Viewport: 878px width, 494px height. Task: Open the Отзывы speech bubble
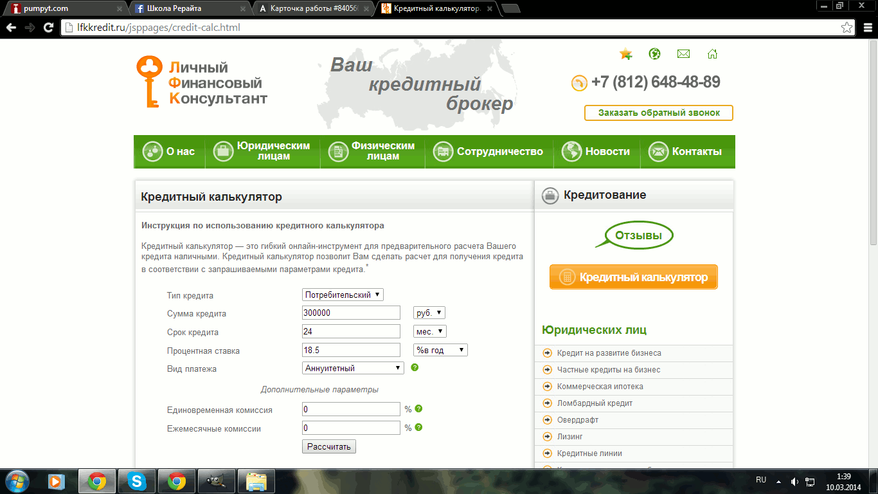coord(635,235)
